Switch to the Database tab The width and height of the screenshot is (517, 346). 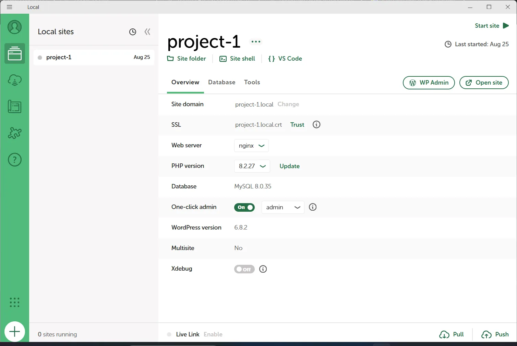point(221,82)
